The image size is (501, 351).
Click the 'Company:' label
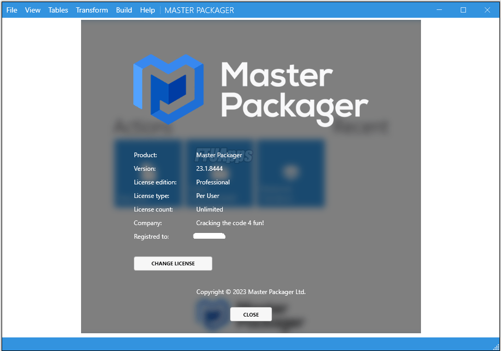pyautogui.click(x=147, y=223)
